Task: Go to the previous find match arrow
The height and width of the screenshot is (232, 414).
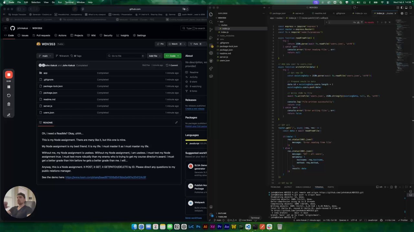Action: click(377, 22)
